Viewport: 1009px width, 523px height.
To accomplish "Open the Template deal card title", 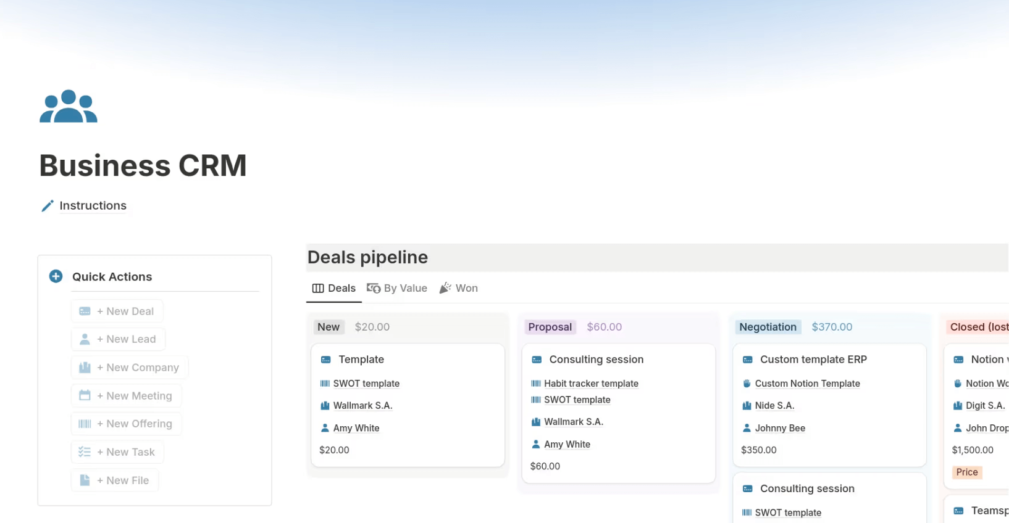I will tap(361, 360).
